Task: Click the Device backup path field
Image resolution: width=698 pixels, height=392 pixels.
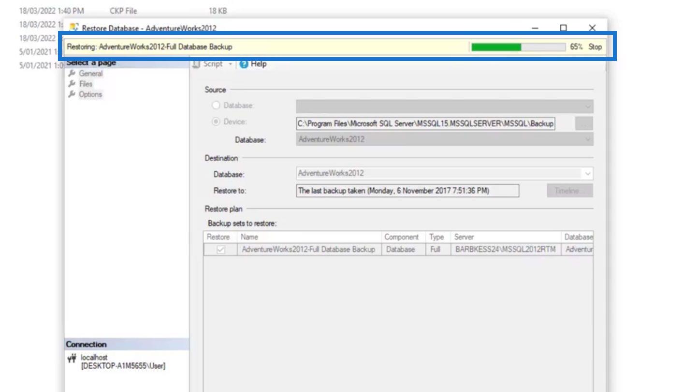Action: tap(426, 123)
